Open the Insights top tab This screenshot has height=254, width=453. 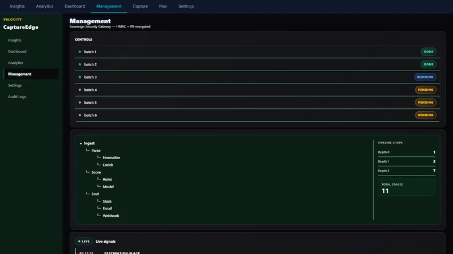coord(18,6)
